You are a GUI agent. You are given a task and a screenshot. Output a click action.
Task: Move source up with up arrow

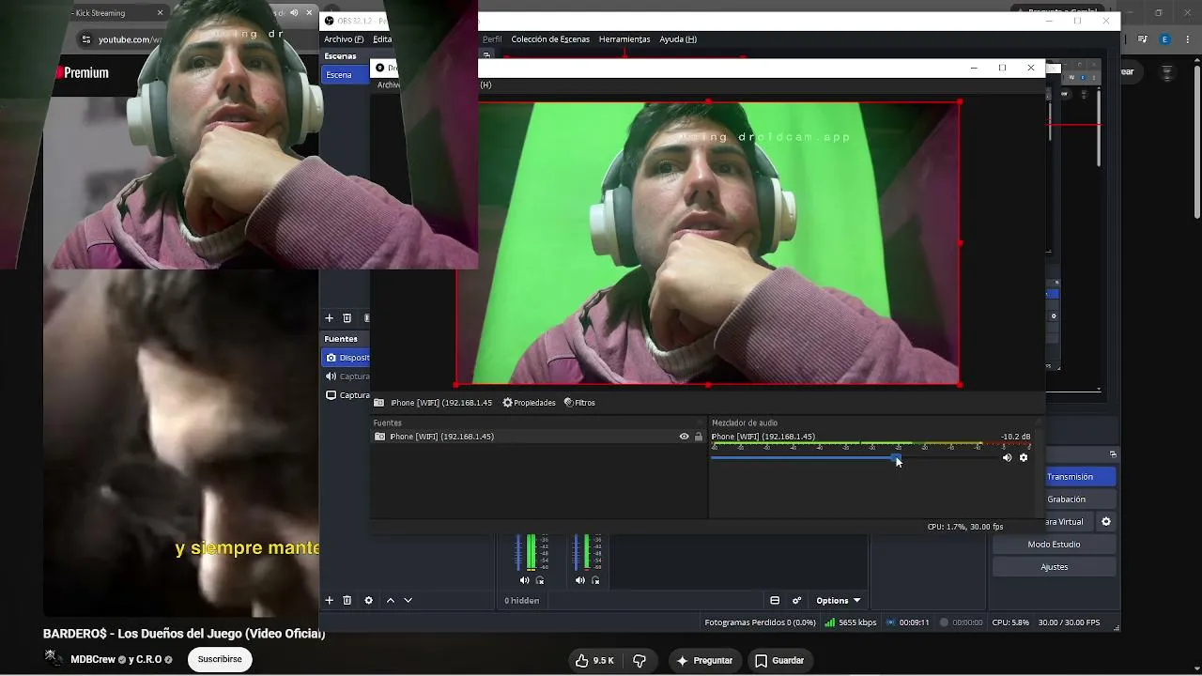pos(391,600)
